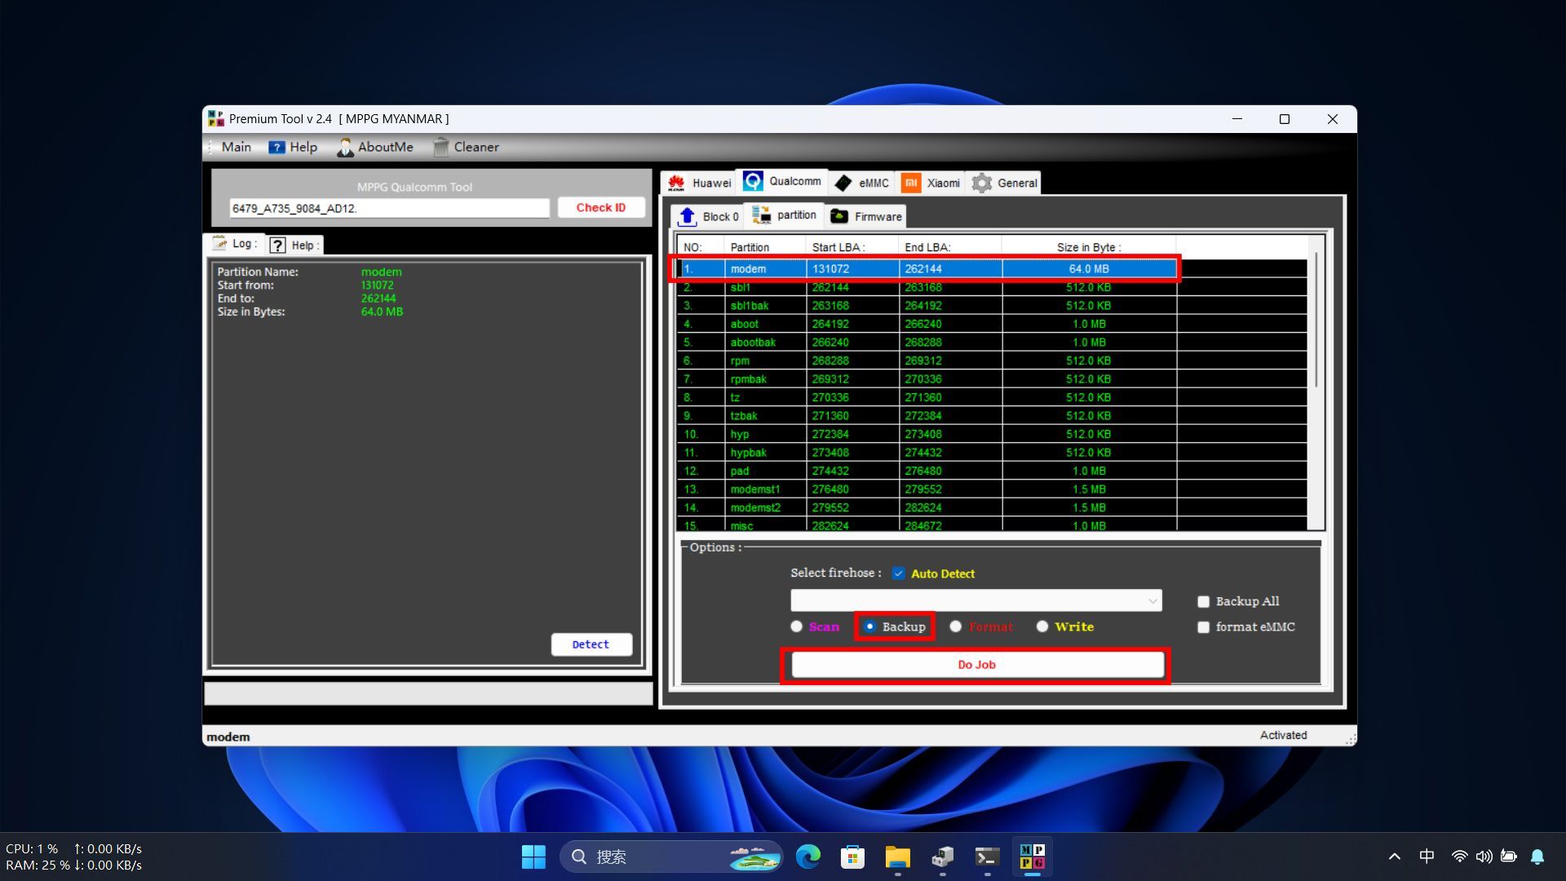Select the Write radio option

pyautogui.click(x=1042, y=626)
